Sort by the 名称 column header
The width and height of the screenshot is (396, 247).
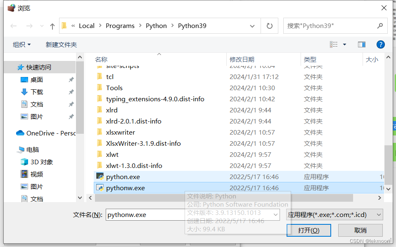tap(101, 59)
